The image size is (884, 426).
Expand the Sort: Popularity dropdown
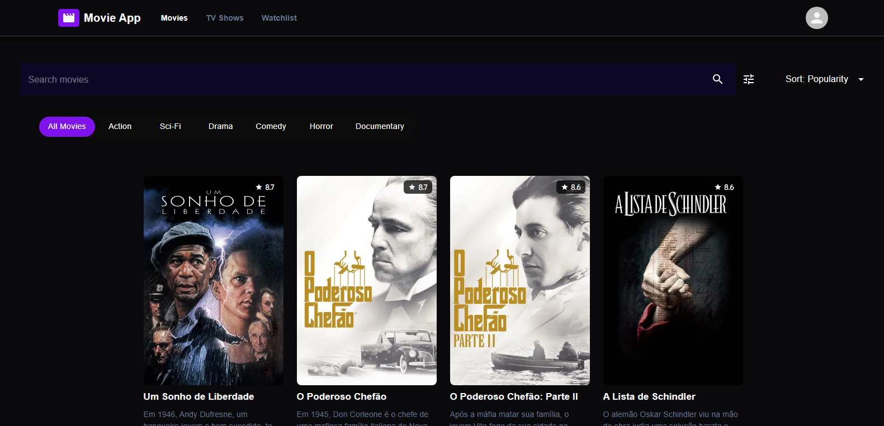[x=824, y=79]
